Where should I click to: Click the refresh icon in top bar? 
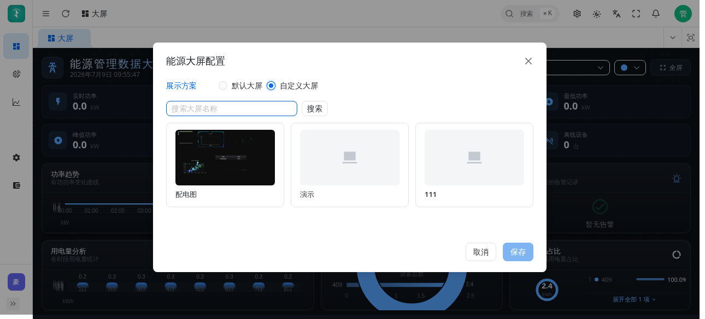pyautogui.click(x=66, y=14)
